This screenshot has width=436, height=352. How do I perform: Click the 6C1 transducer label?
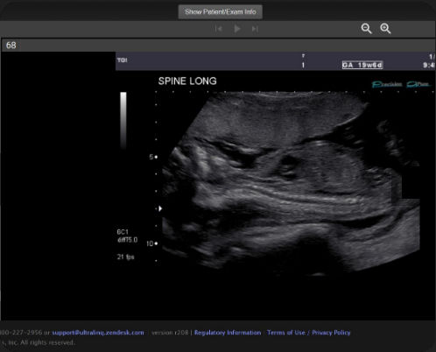click(x=123, y=232)
